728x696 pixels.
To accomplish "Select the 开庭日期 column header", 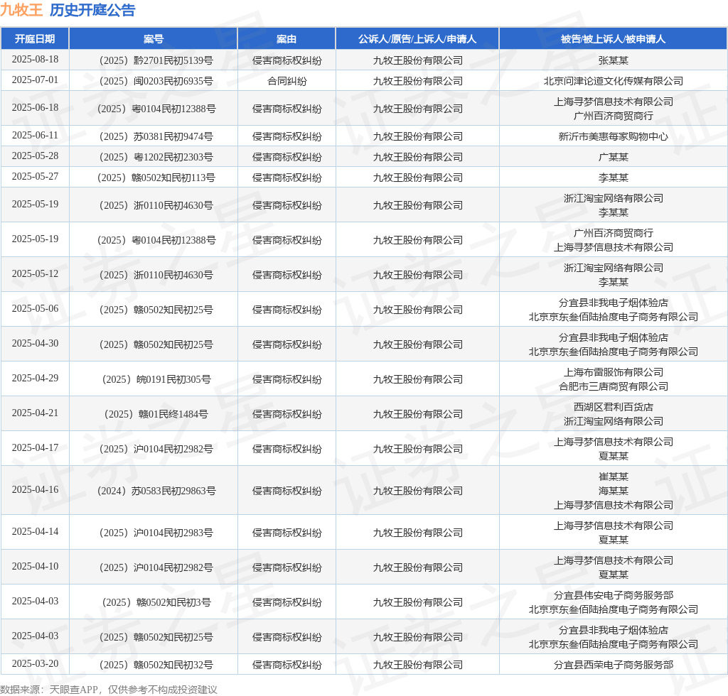I will click(35, 39).
